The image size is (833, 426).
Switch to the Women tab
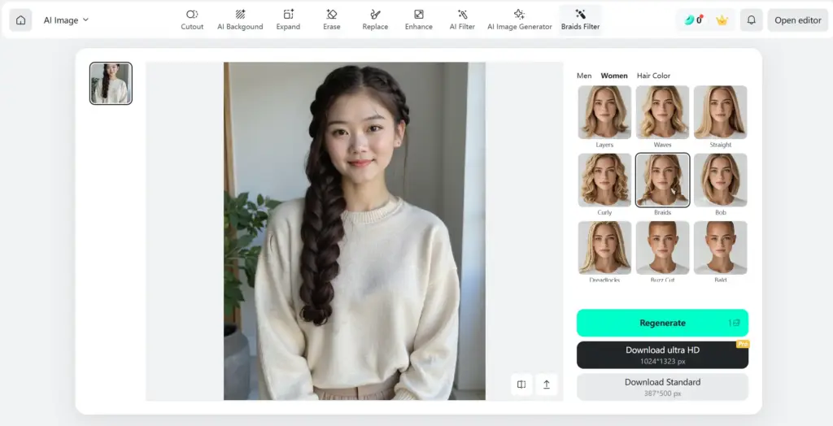tap(614, 76)
